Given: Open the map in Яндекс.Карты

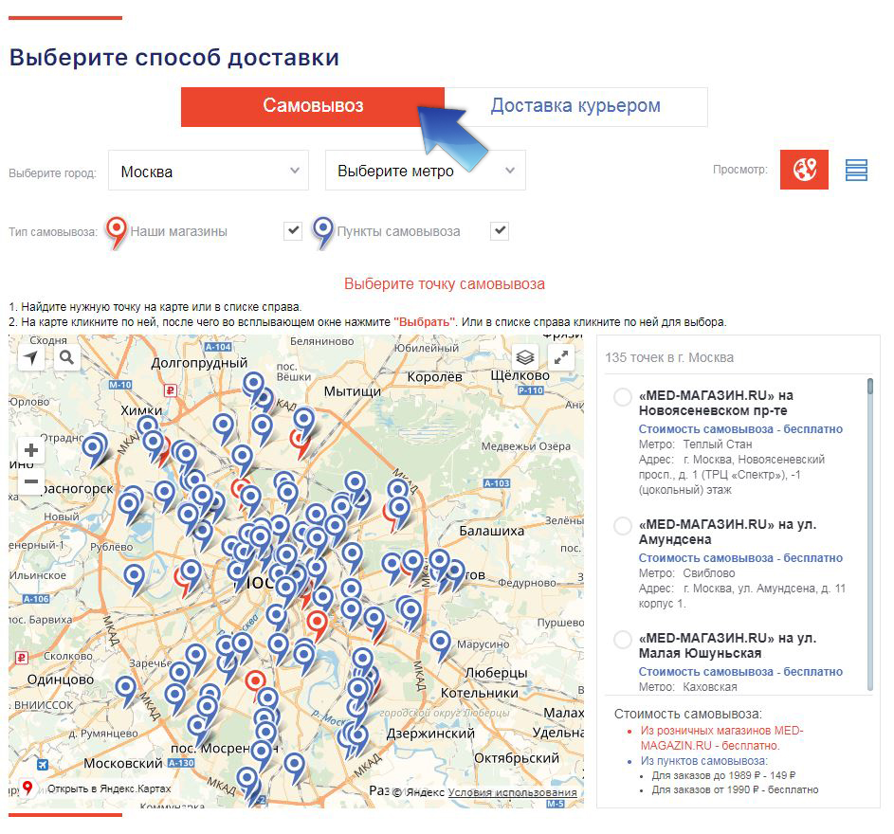Looking at the screenshot, I should (108, 789).
